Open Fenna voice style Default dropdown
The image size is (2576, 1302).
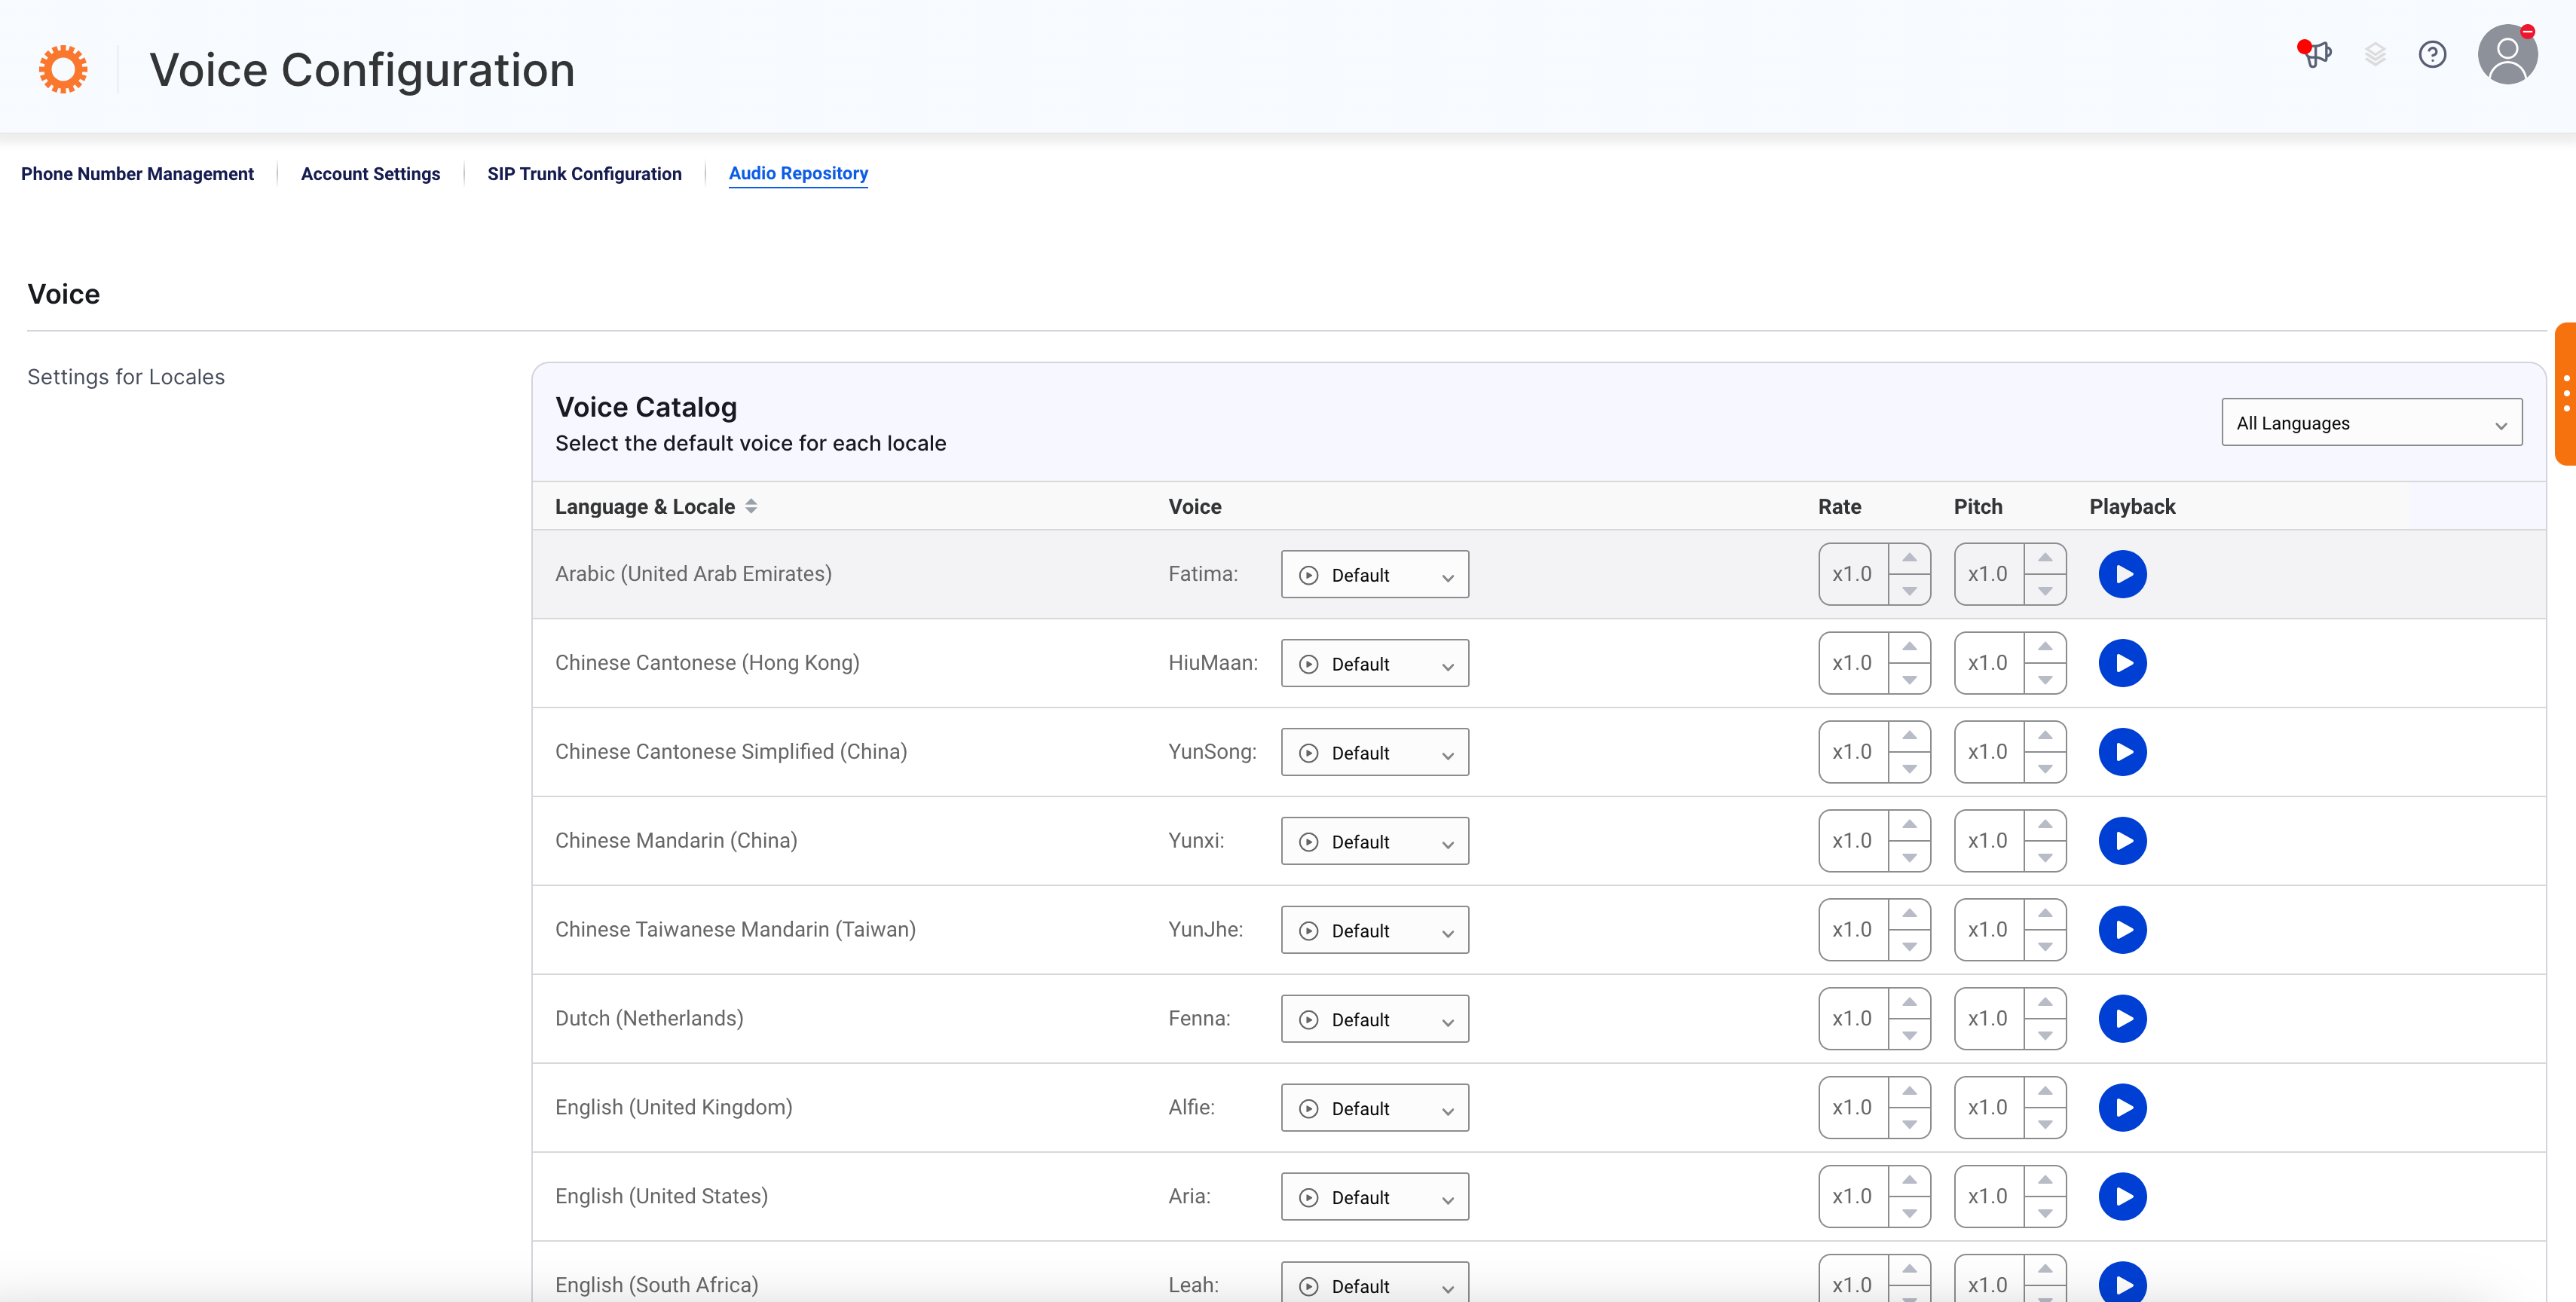1374,1020
